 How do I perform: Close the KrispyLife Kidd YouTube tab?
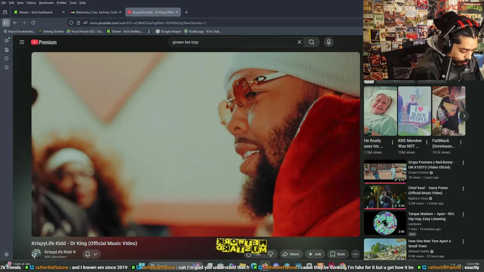(177, 12)
